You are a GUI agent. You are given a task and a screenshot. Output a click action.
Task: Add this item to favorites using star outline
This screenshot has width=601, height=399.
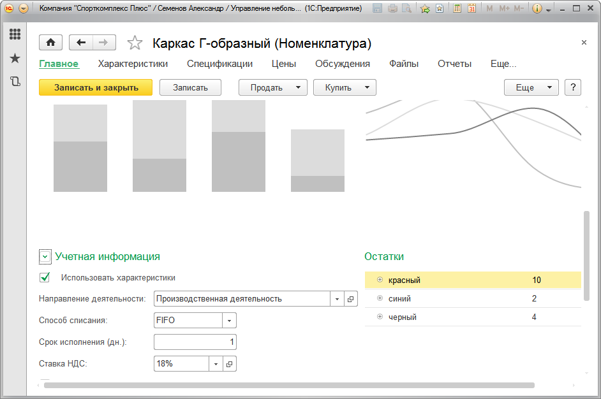tap(135, 43)
